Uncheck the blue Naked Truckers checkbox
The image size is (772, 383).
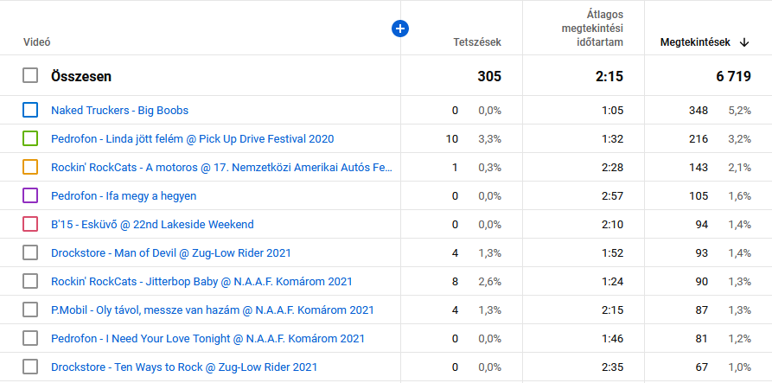coord(30,110)
